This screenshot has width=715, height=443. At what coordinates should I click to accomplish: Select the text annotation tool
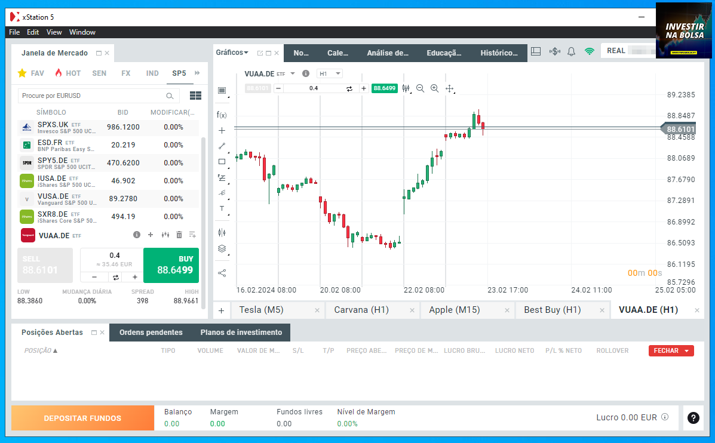[222, 208]
